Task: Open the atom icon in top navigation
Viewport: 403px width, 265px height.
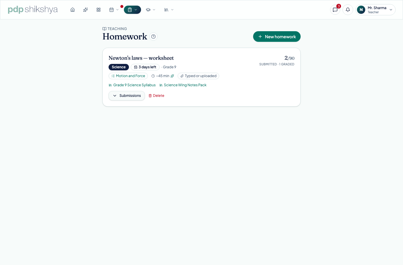Action: 99,10
